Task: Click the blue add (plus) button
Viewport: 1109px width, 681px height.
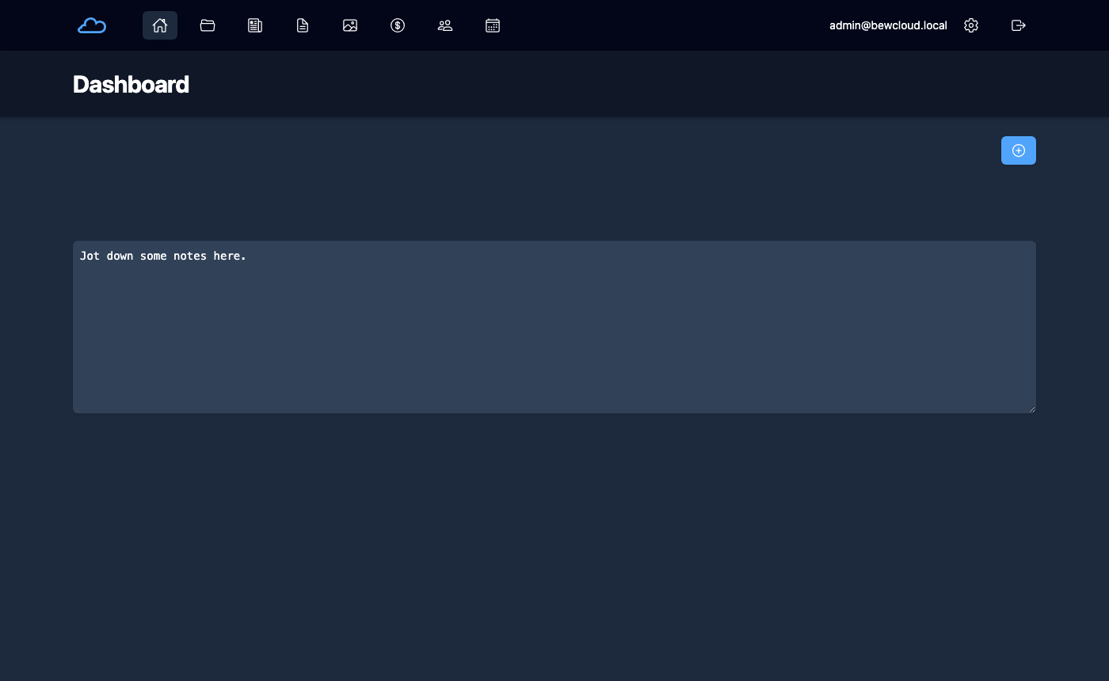Action: tap(1019, 150)
